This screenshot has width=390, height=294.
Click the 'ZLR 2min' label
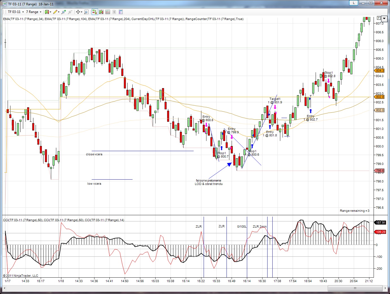[x=260, y=227]
